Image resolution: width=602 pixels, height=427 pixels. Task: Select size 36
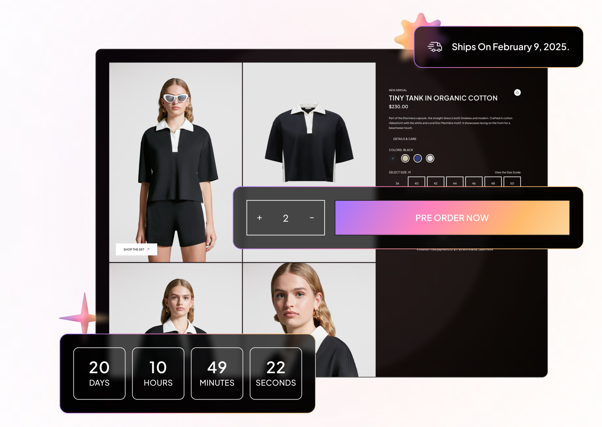click(x=397, y=183)
